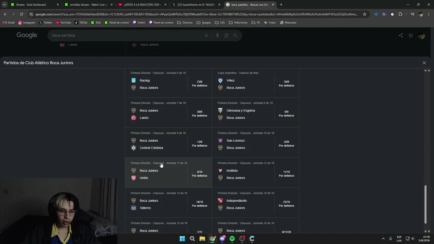Screen dimensions: 434x244
Task: Open the Instagram bookmark
Action: 27,23
